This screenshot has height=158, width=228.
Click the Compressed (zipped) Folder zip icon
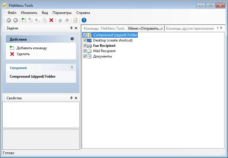pos(89,35)
